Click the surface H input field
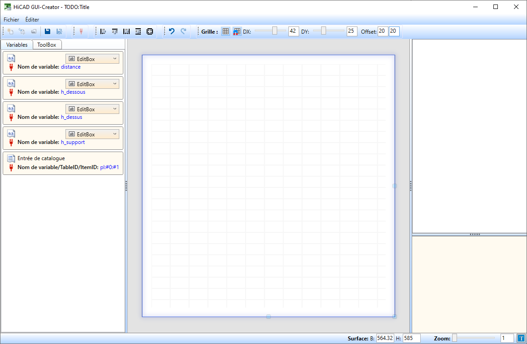 click(x=411, y=338)
